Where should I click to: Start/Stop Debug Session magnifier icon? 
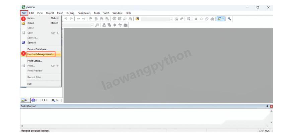coord(189,19)
